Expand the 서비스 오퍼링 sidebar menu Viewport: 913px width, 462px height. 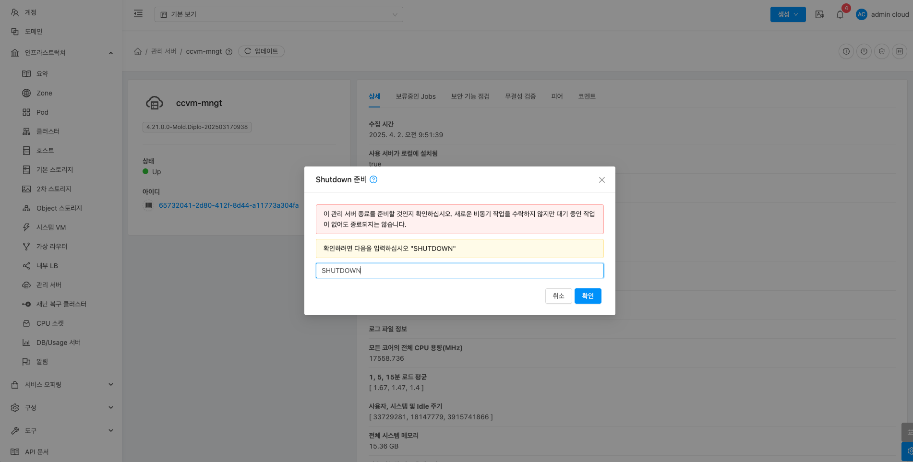[x=110, y=385]
